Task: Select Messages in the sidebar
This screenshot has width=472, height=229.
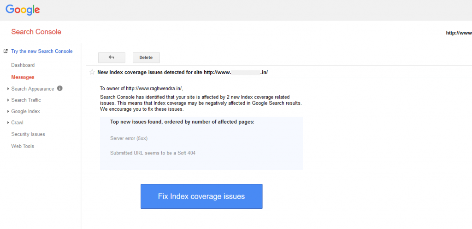Action: pyautogui.click(x=23, y=77)
